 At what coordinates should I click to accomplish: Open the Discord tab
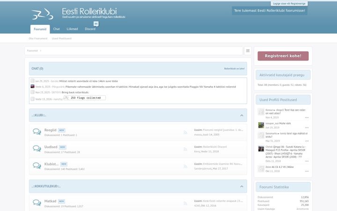[x=90, y=29]
